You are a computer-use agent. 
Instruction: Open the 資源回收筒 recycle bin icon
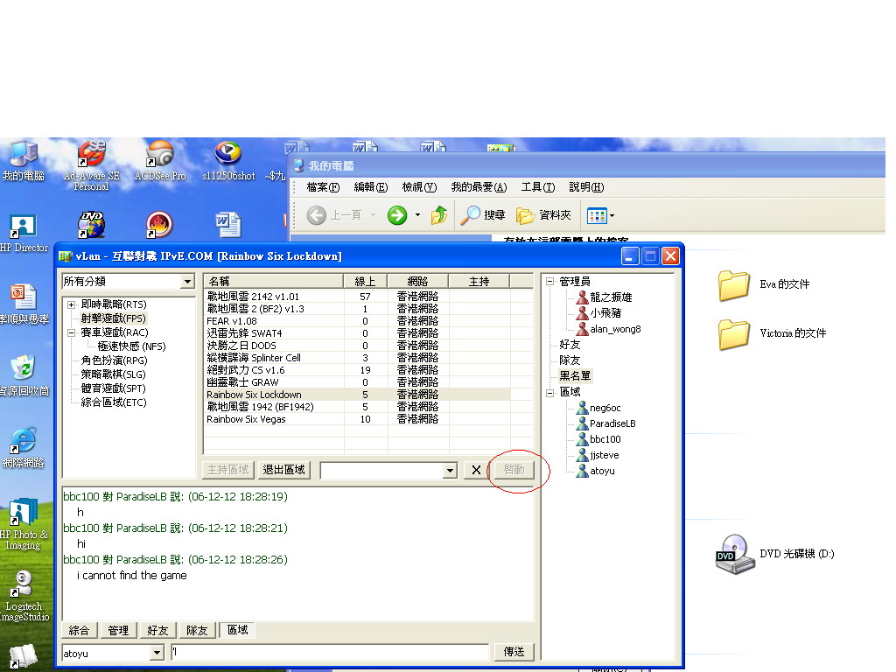(x=23, y=375)
